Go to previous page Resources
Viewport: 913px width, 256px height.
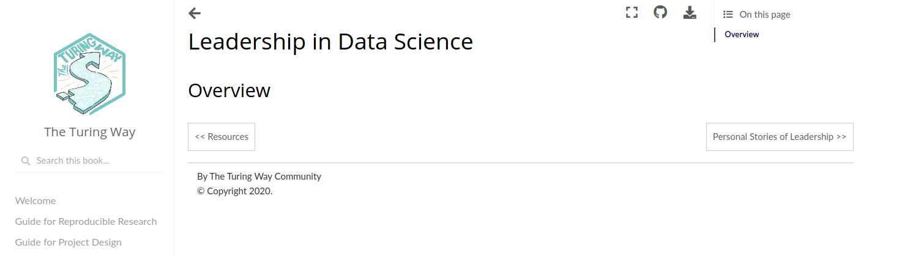click(x=222, y=137)
